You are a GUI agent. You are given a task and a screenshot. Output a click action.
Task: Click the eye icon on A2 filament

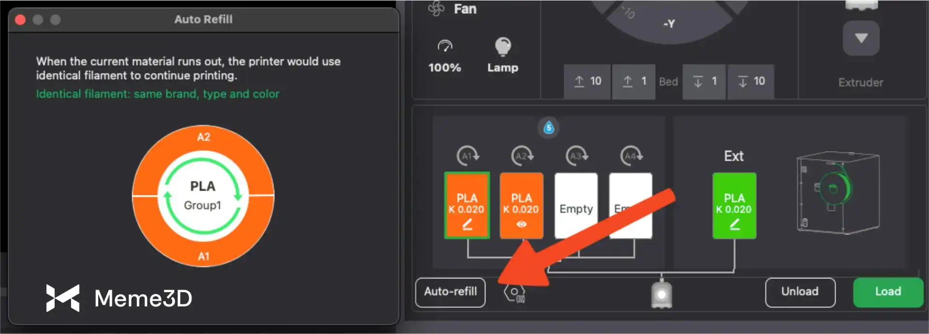click(x=522, y=224)
